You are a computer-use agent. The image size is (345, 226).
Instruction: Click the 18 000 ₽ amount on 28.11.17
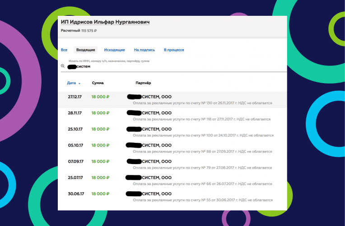click(100, 113)
